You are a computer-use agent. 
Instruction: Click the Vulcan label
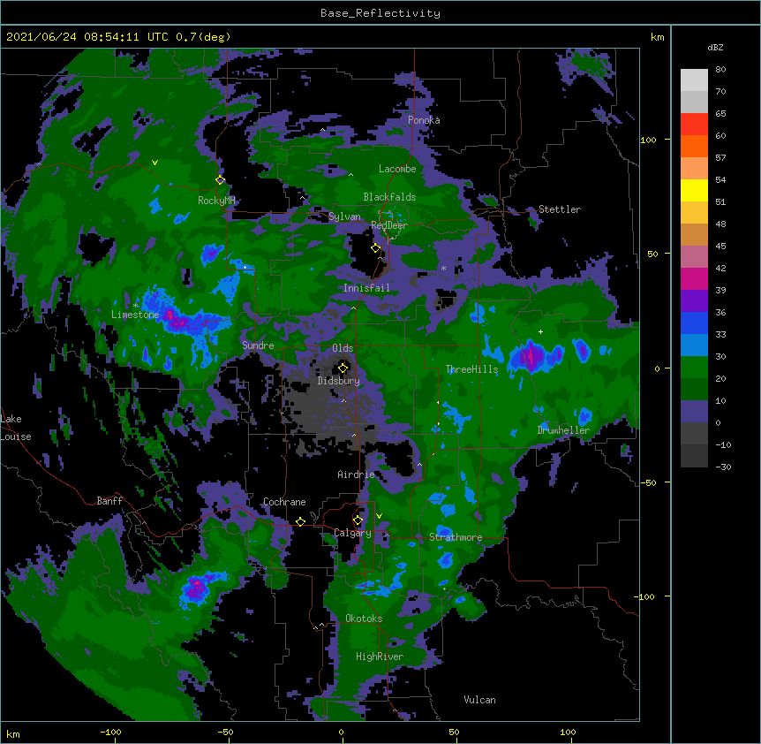coord(479,700)
